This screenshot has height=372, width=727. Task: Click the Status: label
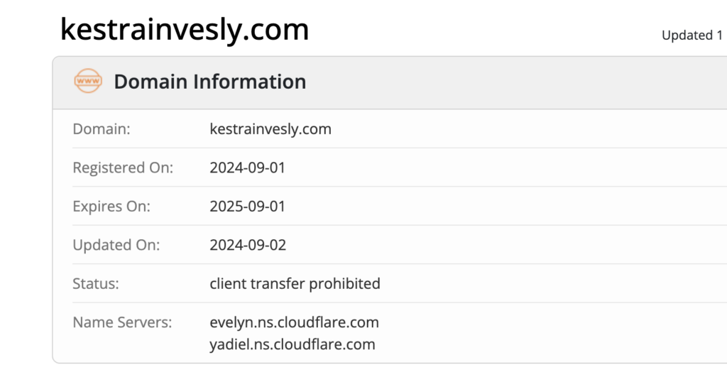point(96,283)
